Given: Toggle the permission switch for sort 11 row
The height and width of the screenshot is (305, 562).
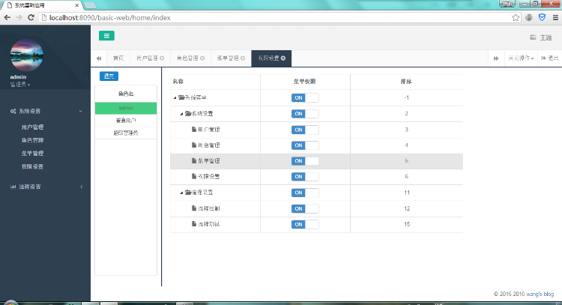Looking at the screenshot, I should coord(305,193).
